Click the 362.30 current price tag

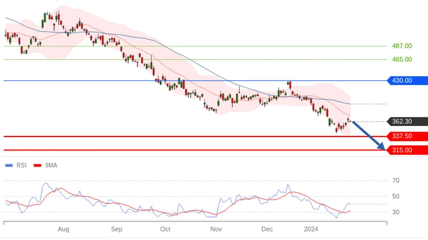point(406,122)
